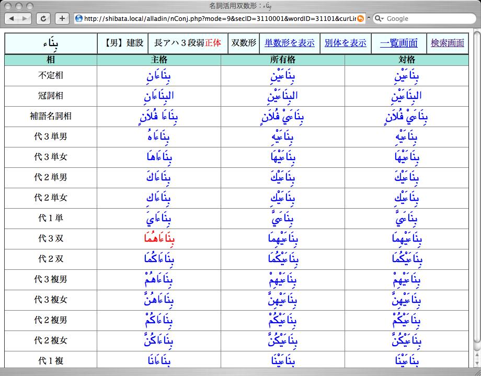
Task: Click the 主格 Arabic form in 代2単女 row
Action: point(158,198)
